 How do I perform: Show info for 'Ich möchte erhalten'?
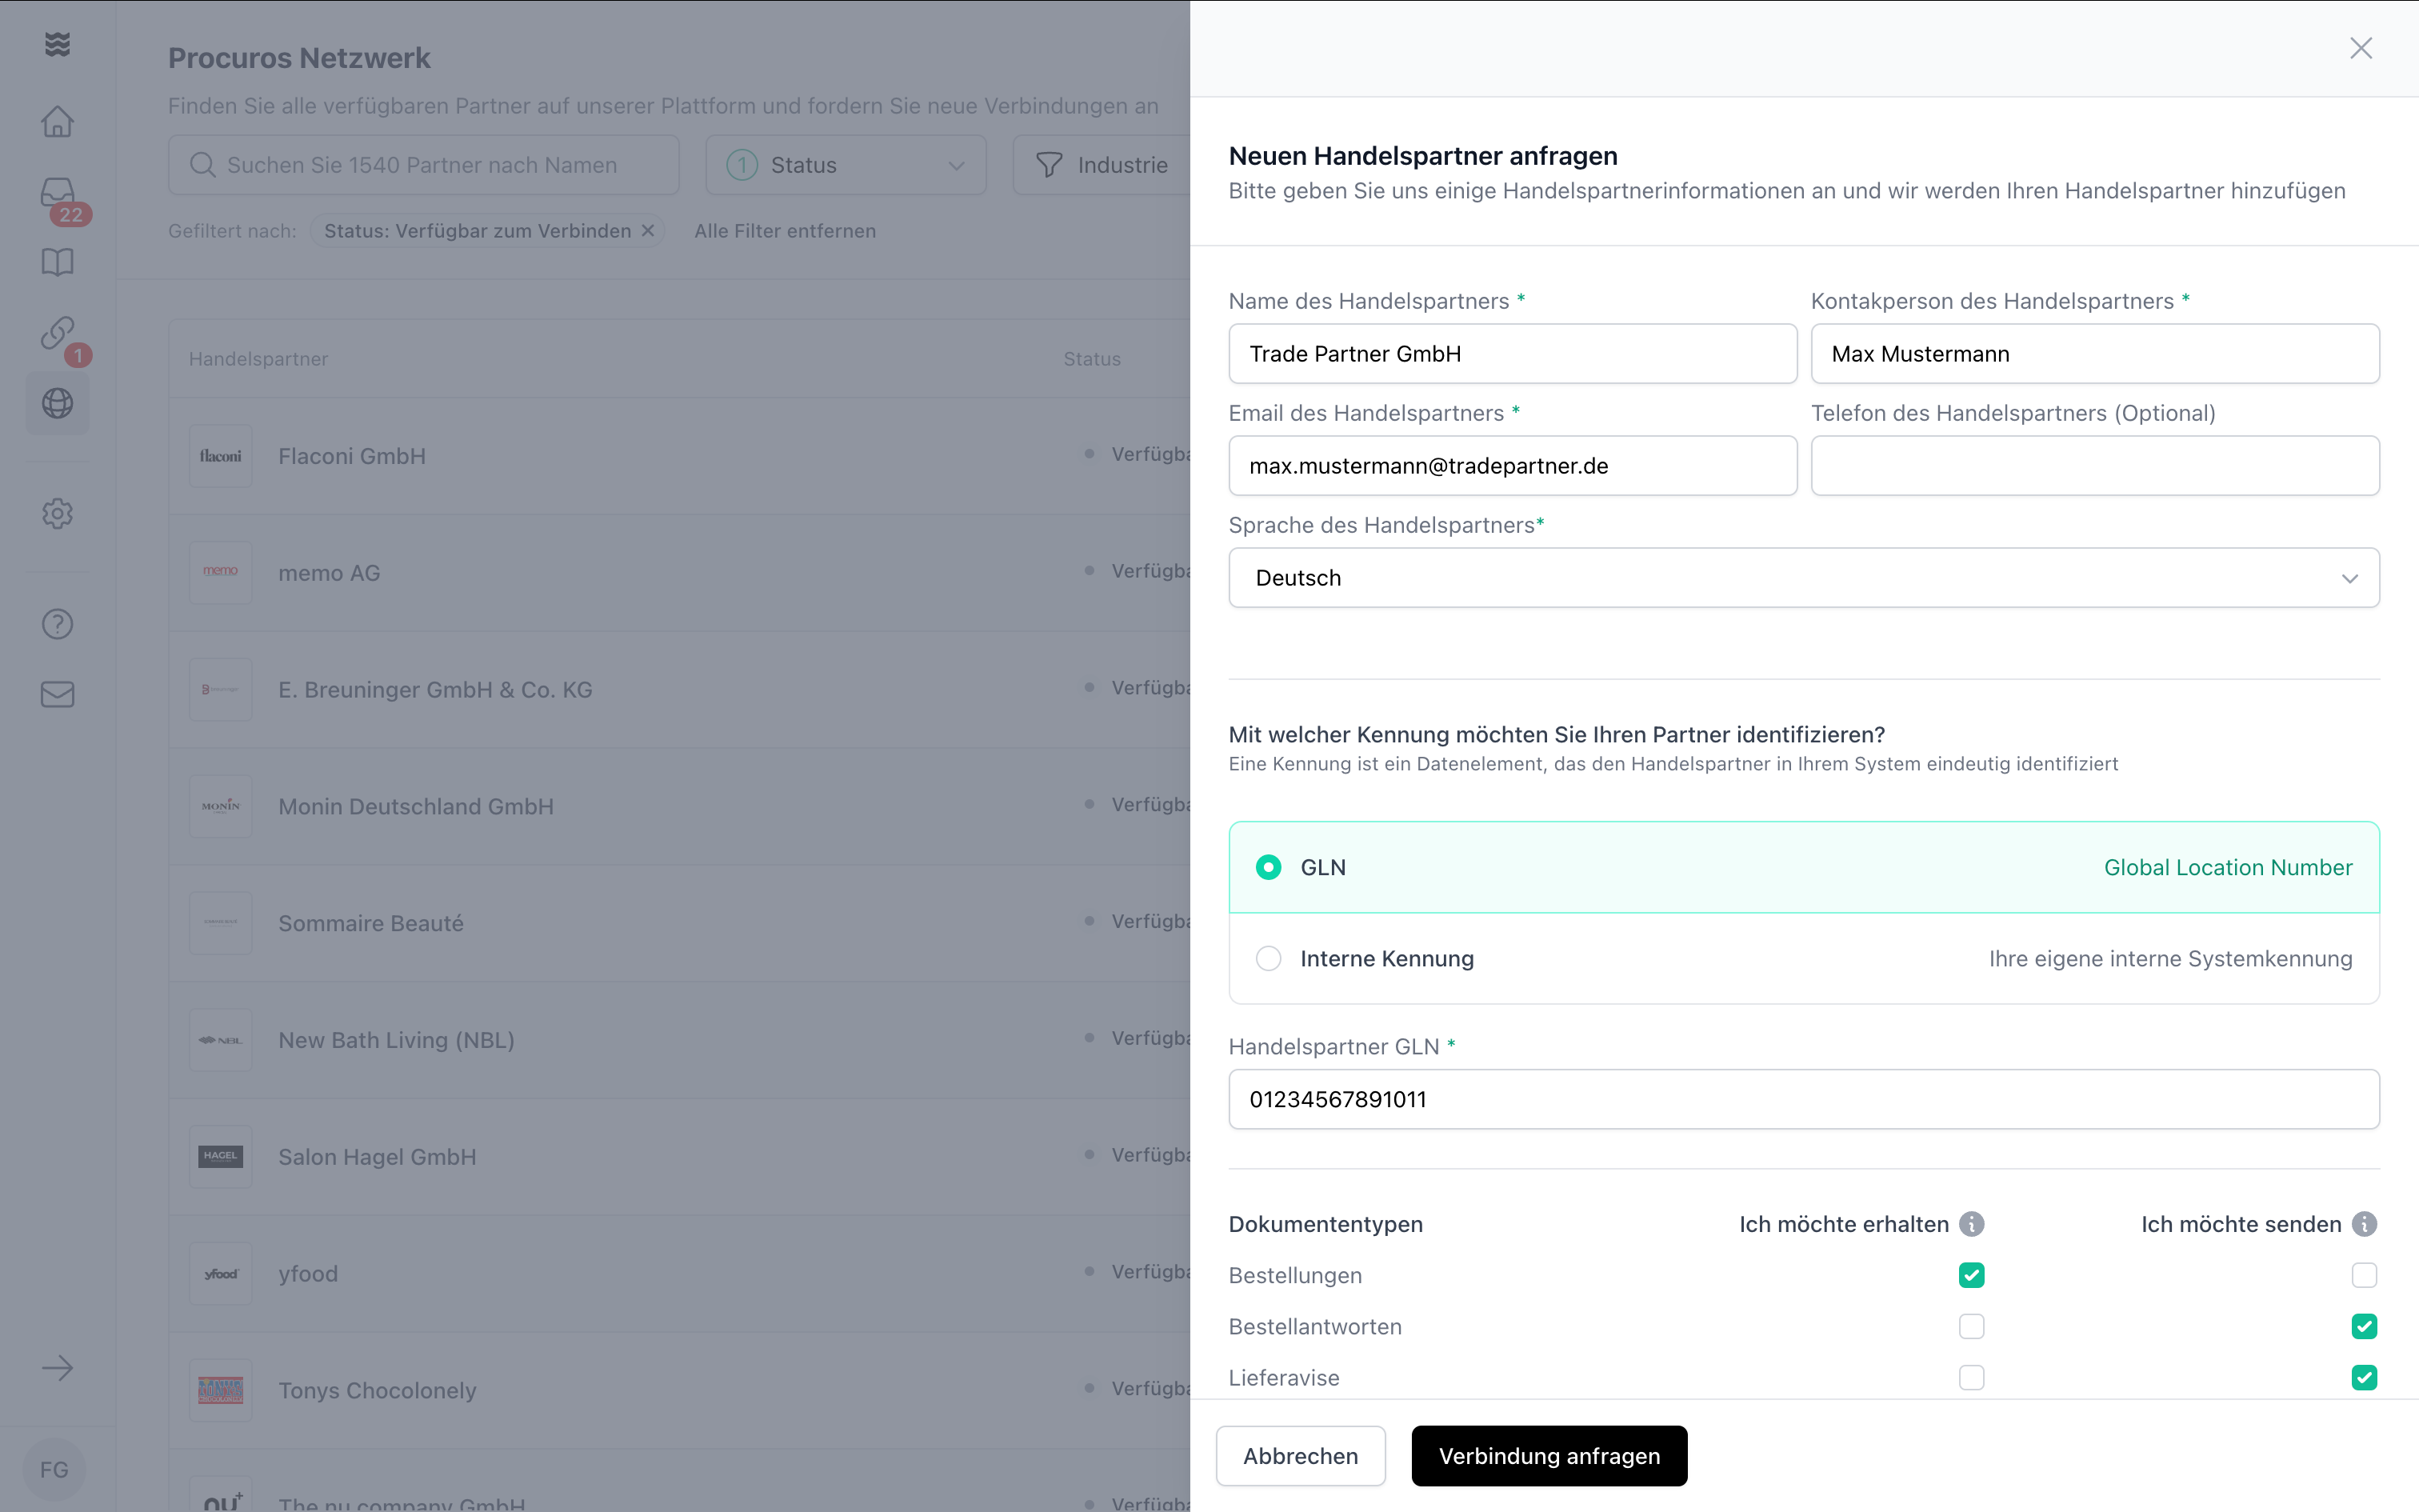pyautogui.click(x=1971, y=1224)
